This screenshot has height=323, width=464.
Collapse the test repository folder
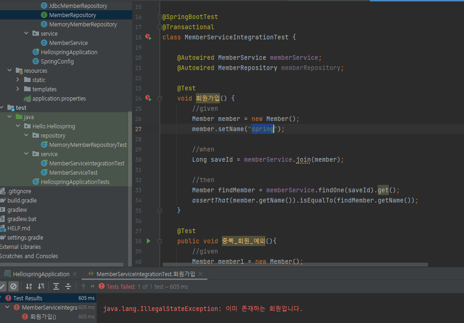(x=26, y=135)
